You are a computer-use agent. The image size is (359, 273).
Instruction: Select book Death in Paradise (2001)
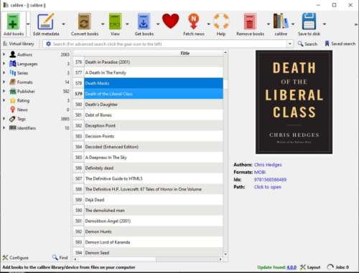pos(154,62)
